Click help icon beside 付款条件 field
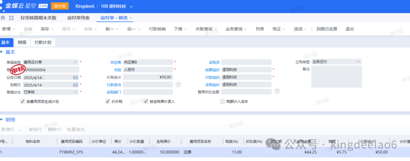The width and height of the screenshot is (410, 161). tap(178, 84)
